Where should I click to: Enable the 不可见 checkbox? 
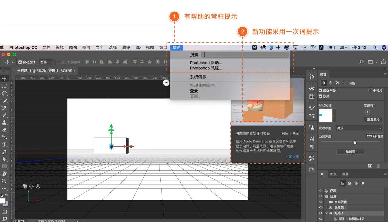click(x=370, y=90)
